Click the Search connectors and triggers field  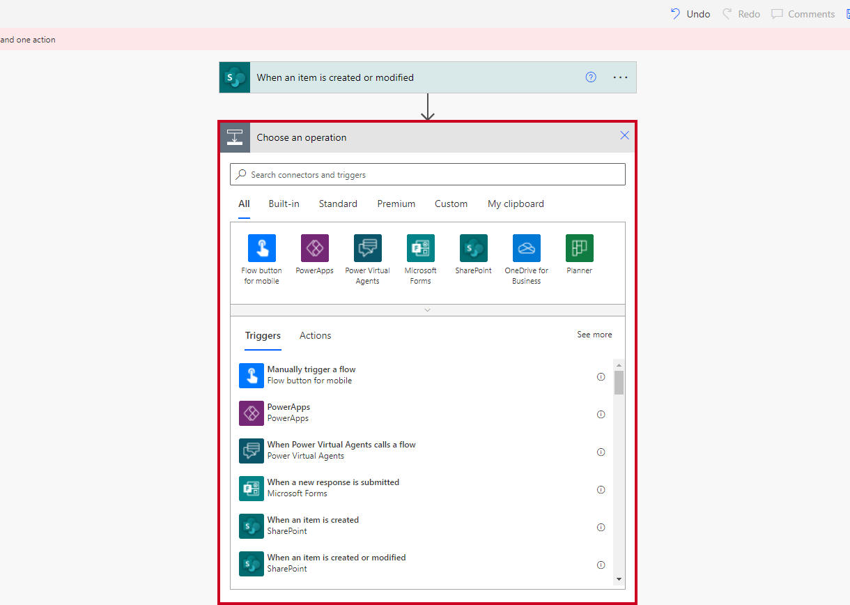pos(428,174)
